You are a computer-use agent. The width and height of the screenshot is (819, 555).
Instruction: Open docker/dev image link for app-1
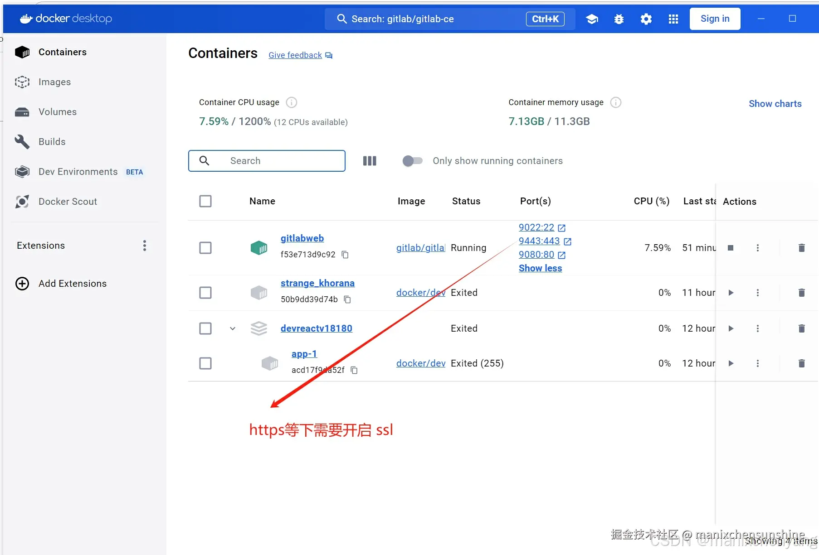[421, 363]
